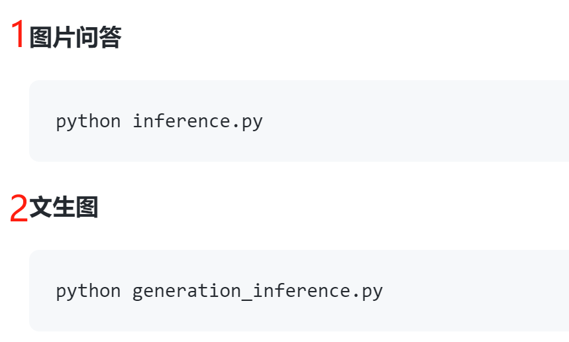Viewport: 569px width, 342px height.
Task: Click the word python before inference.py
Action: point(88,122)
